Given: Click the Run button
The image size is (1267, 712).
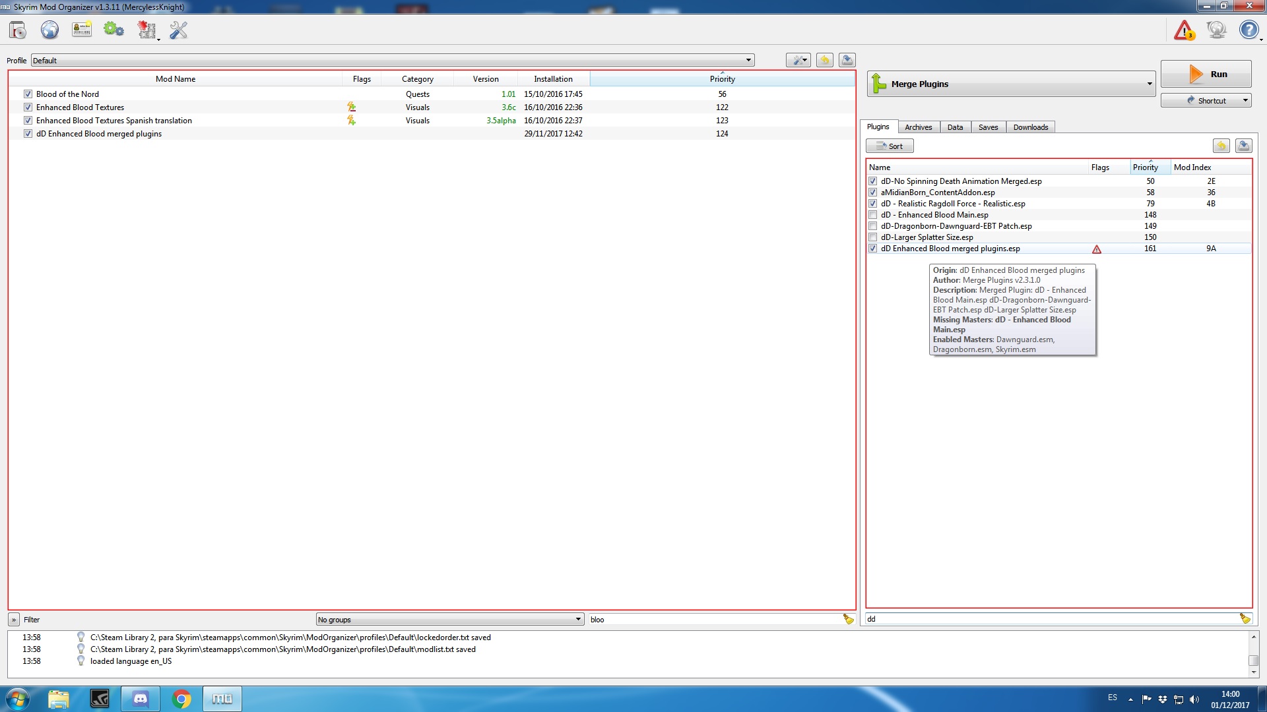Looking at the screenshot, I should coord(1206,74).
